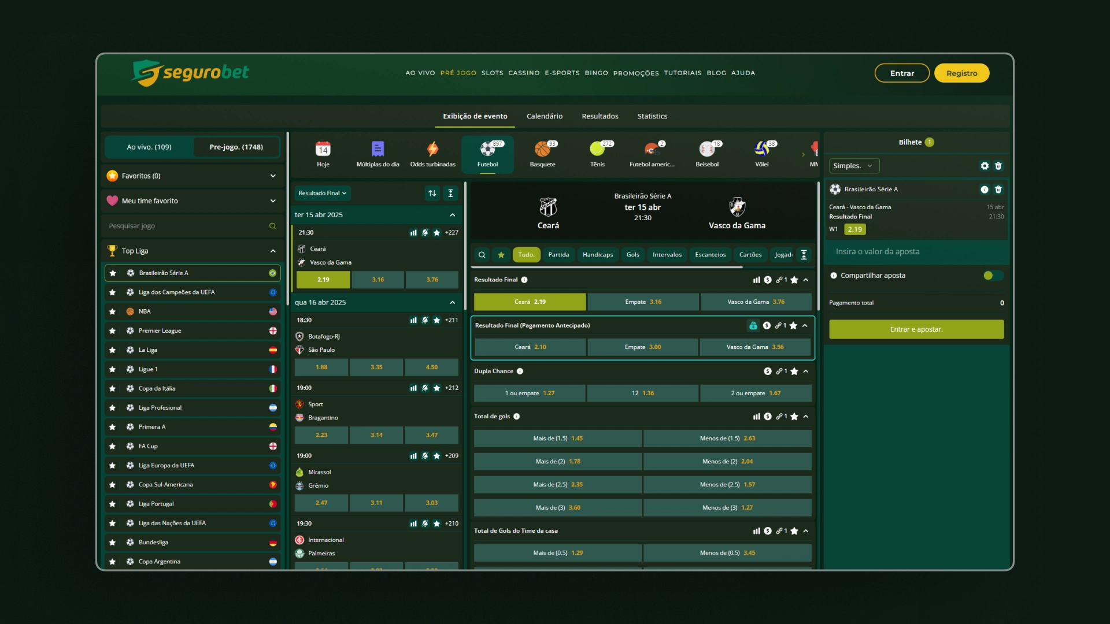Click collapse-all icon in match list header

451,193
